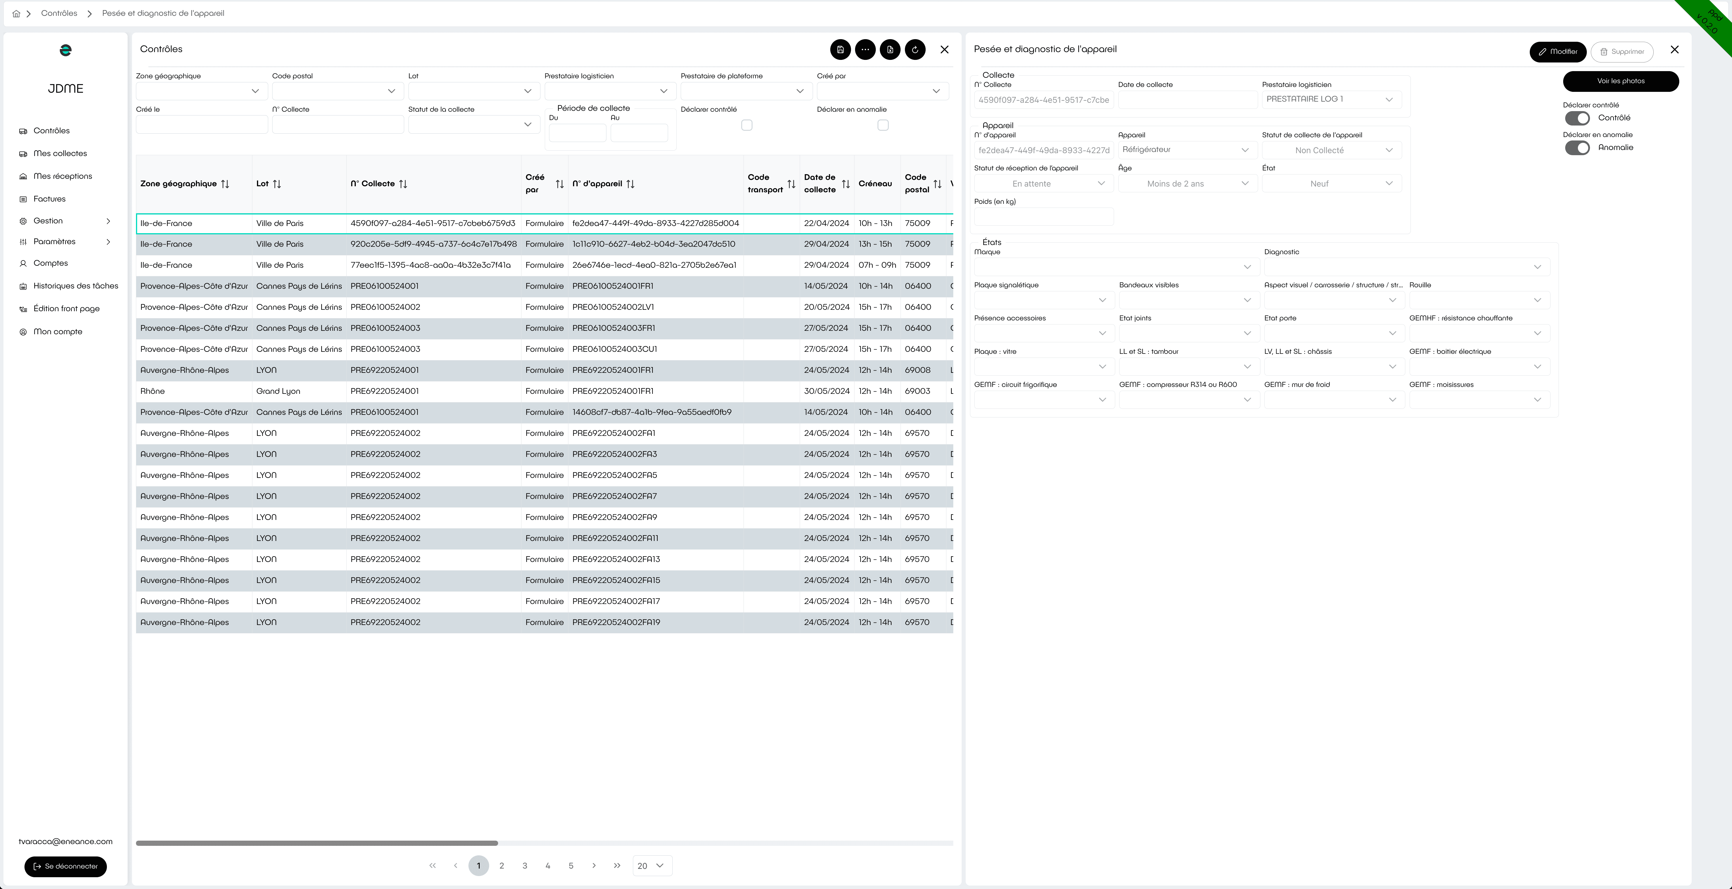The width and height of the screenshot is (1732, 889).
Task: Check the Déclarer contrôle filter checkbox
Action: (x=746, y=126)
